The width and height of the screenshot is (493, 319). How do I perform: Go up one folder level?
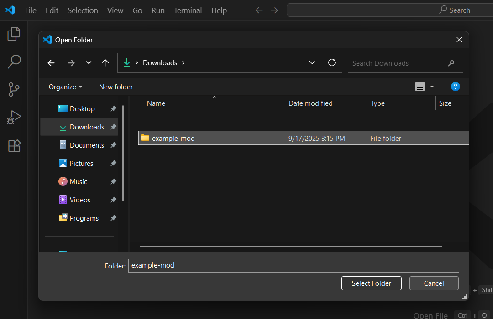tap(105, 63)
